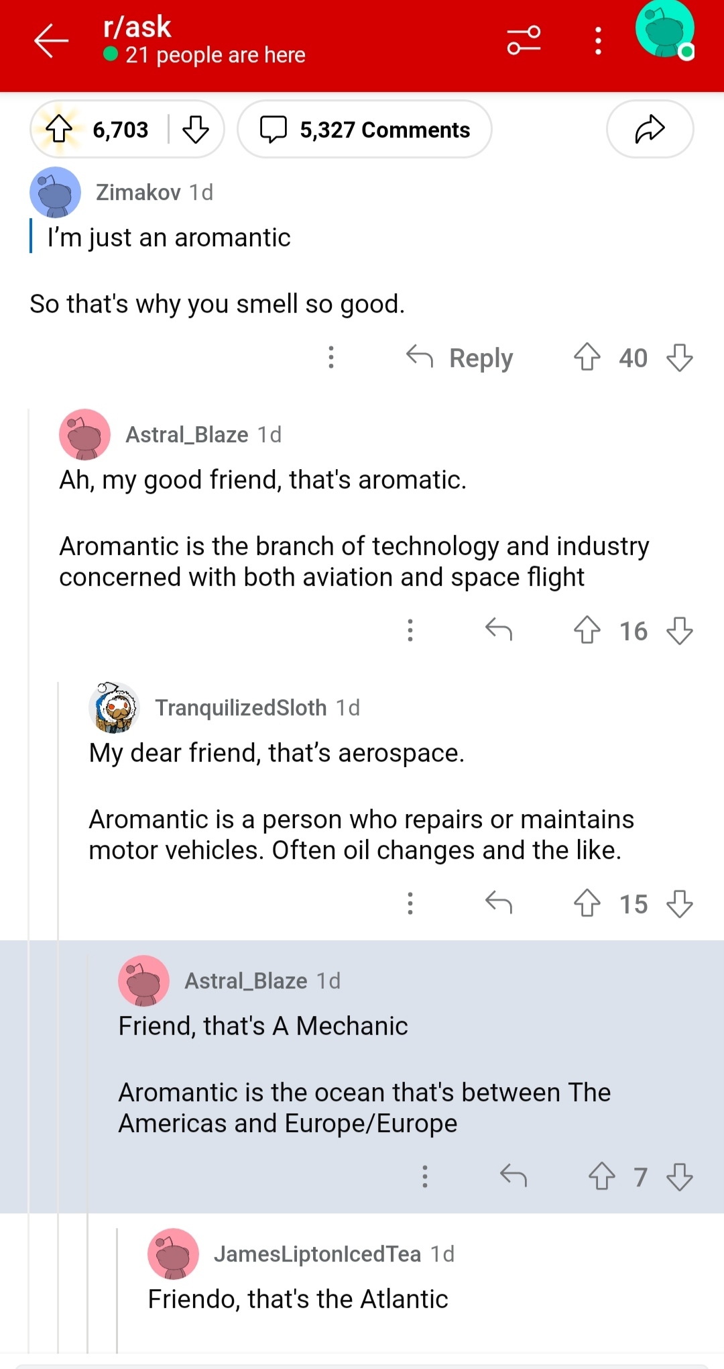View JamesLiptonIcedTea's profile

coord(317,1254)
